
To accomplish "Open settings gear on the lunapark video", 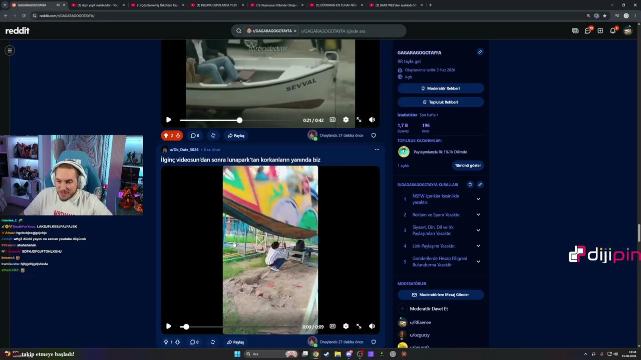I will tap(346, 326).
